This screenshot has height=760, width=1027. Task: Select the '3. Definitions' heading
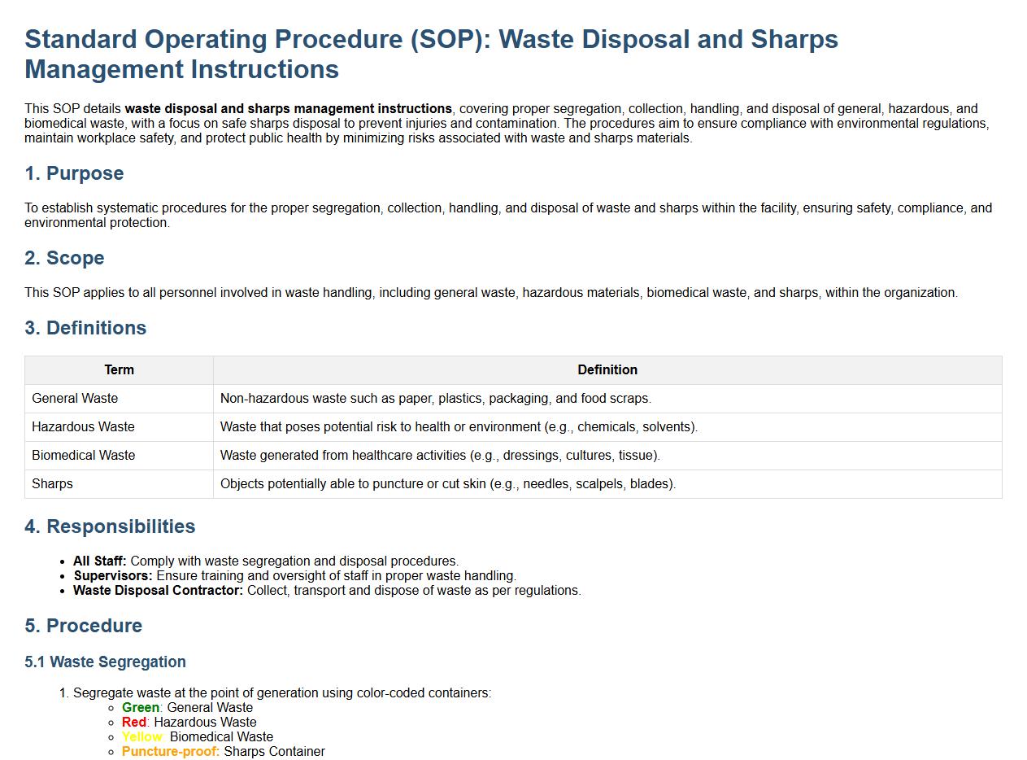point(85,328)
